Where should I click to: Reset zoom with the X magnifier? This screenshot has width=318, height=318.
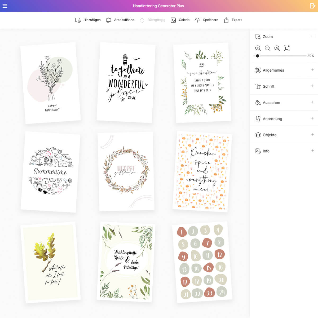click(277, 48)
